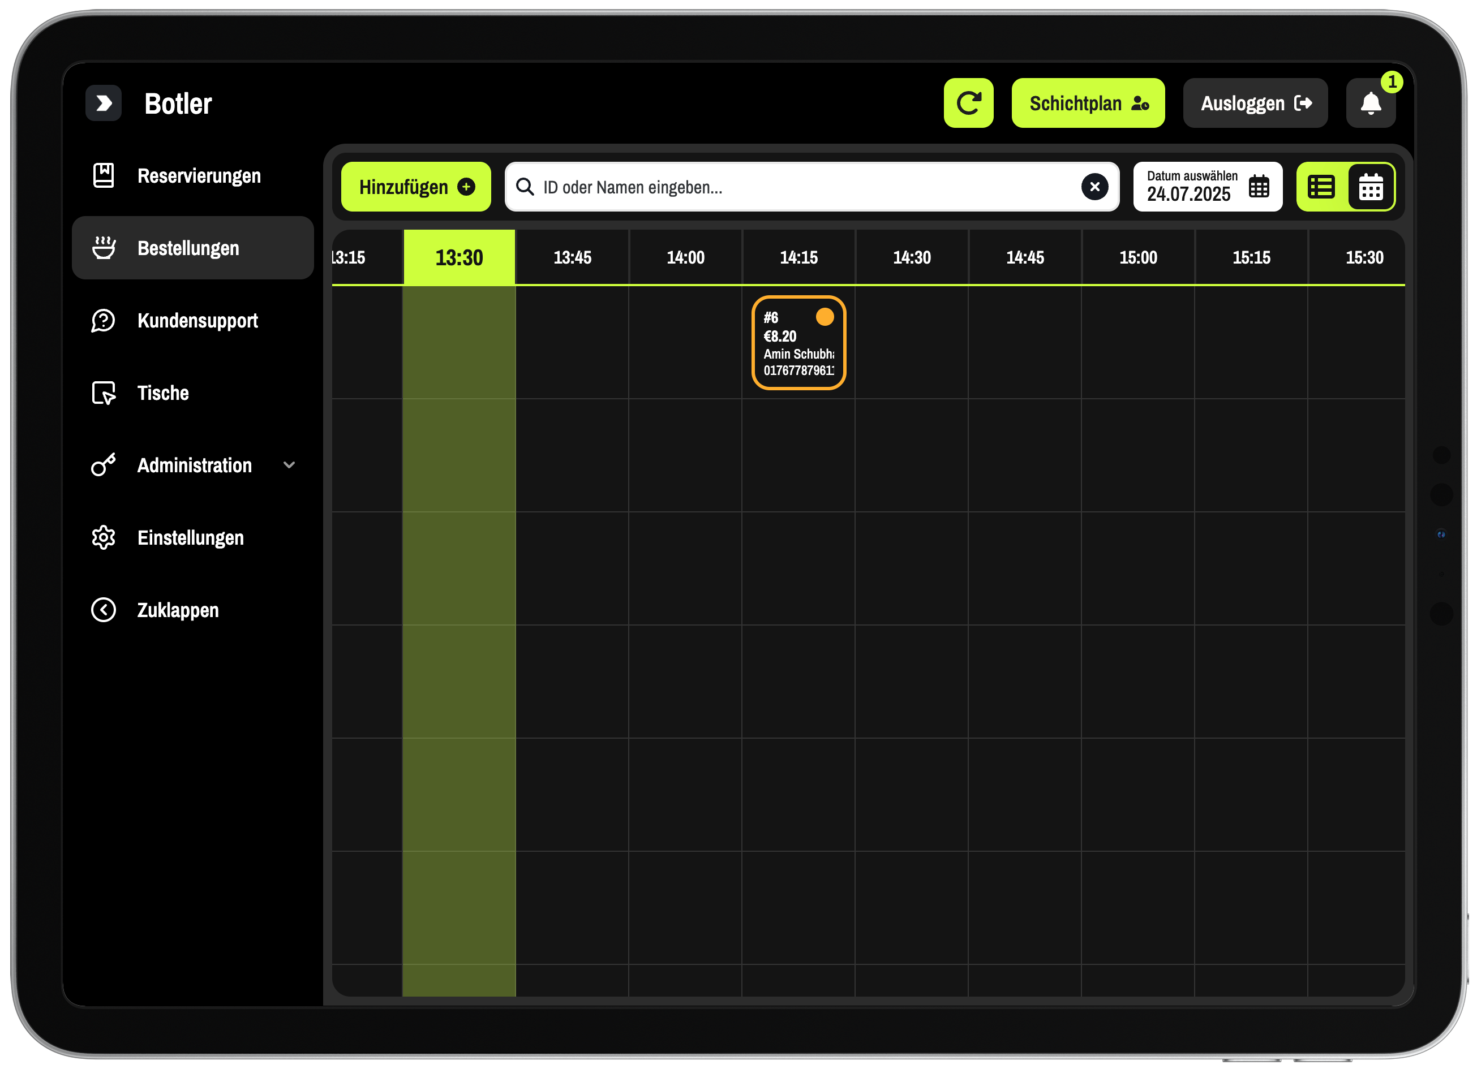
Task: Clear the search field with X
Action: click(x=1094, y=187)
